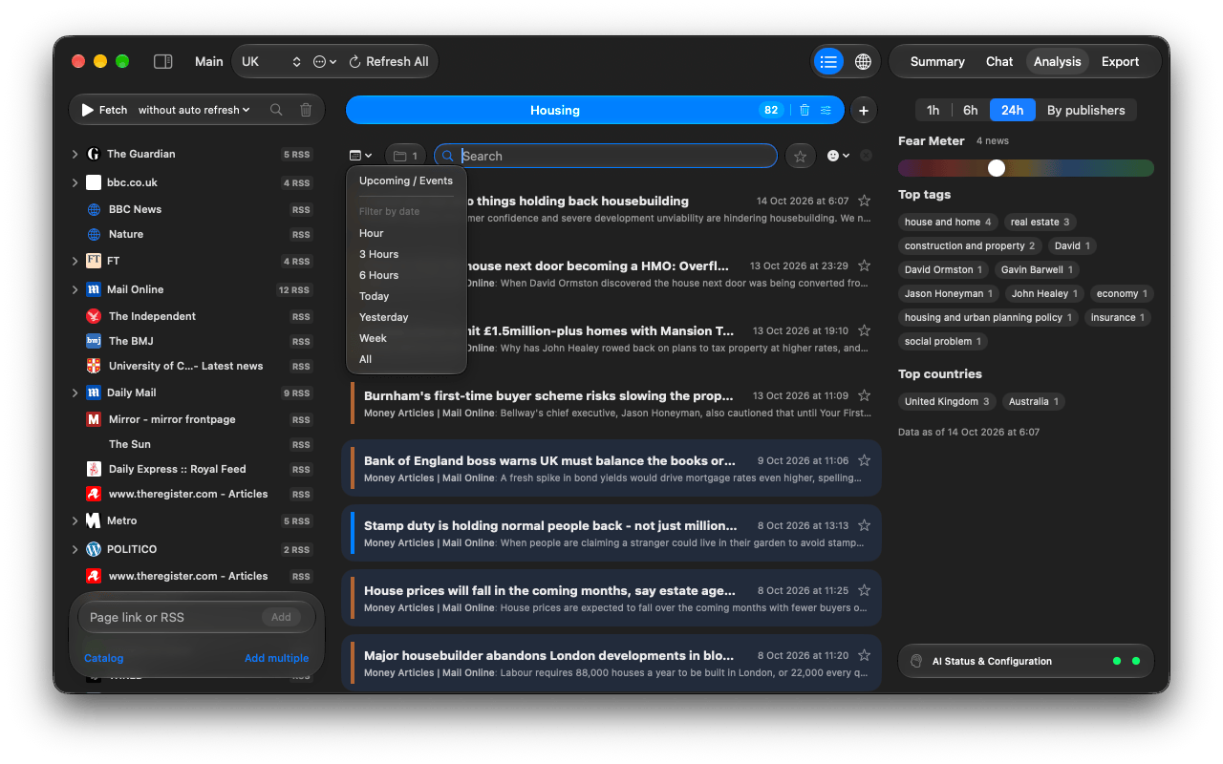Choose 'Upcoming / Events' in date menu

coord(406,180)
